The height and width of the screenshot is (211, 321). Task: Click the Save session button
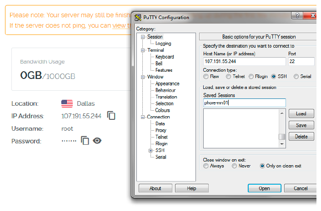[301, 125]
